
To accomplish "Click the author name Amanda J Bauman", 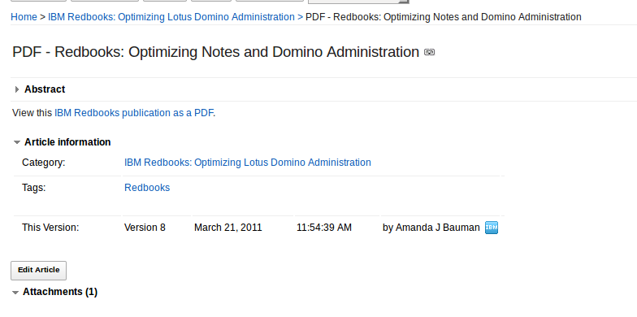I will pyautogui.click(x=437, y=228).
